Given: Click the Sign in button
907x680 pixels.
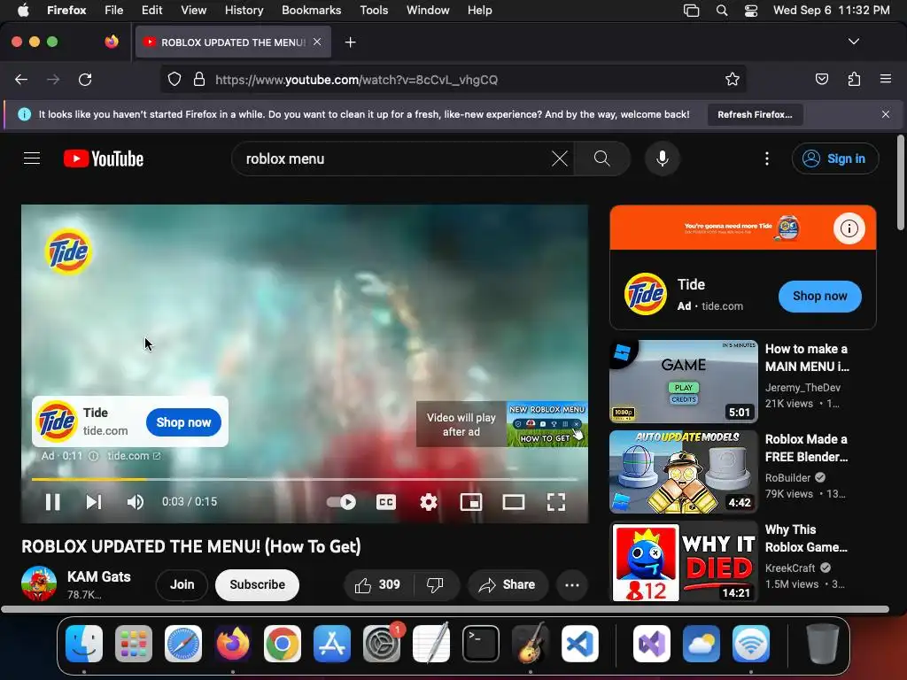Looking at the screenshot, I should coord(835,158).
